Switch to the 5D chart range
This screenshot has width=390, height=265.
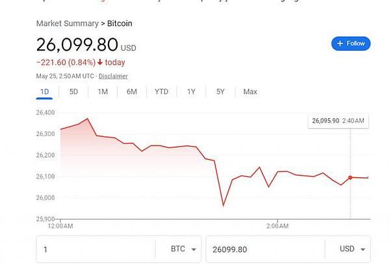click(x=73, y=92)
